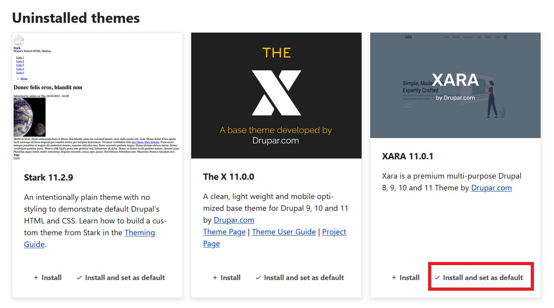Select Contact in the Xara preview menu
Image resolution: width=554 pixels, height=308 pixels.
point(498,37)
